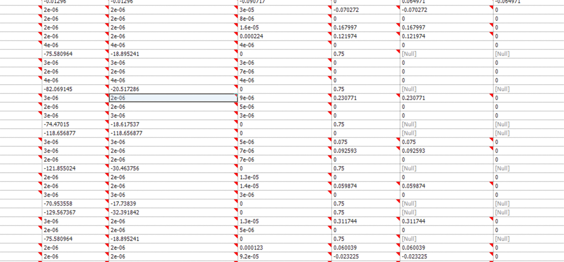Select the -20.517286 cell
This screenshot has height=262, width=564.
coord(173,89)
